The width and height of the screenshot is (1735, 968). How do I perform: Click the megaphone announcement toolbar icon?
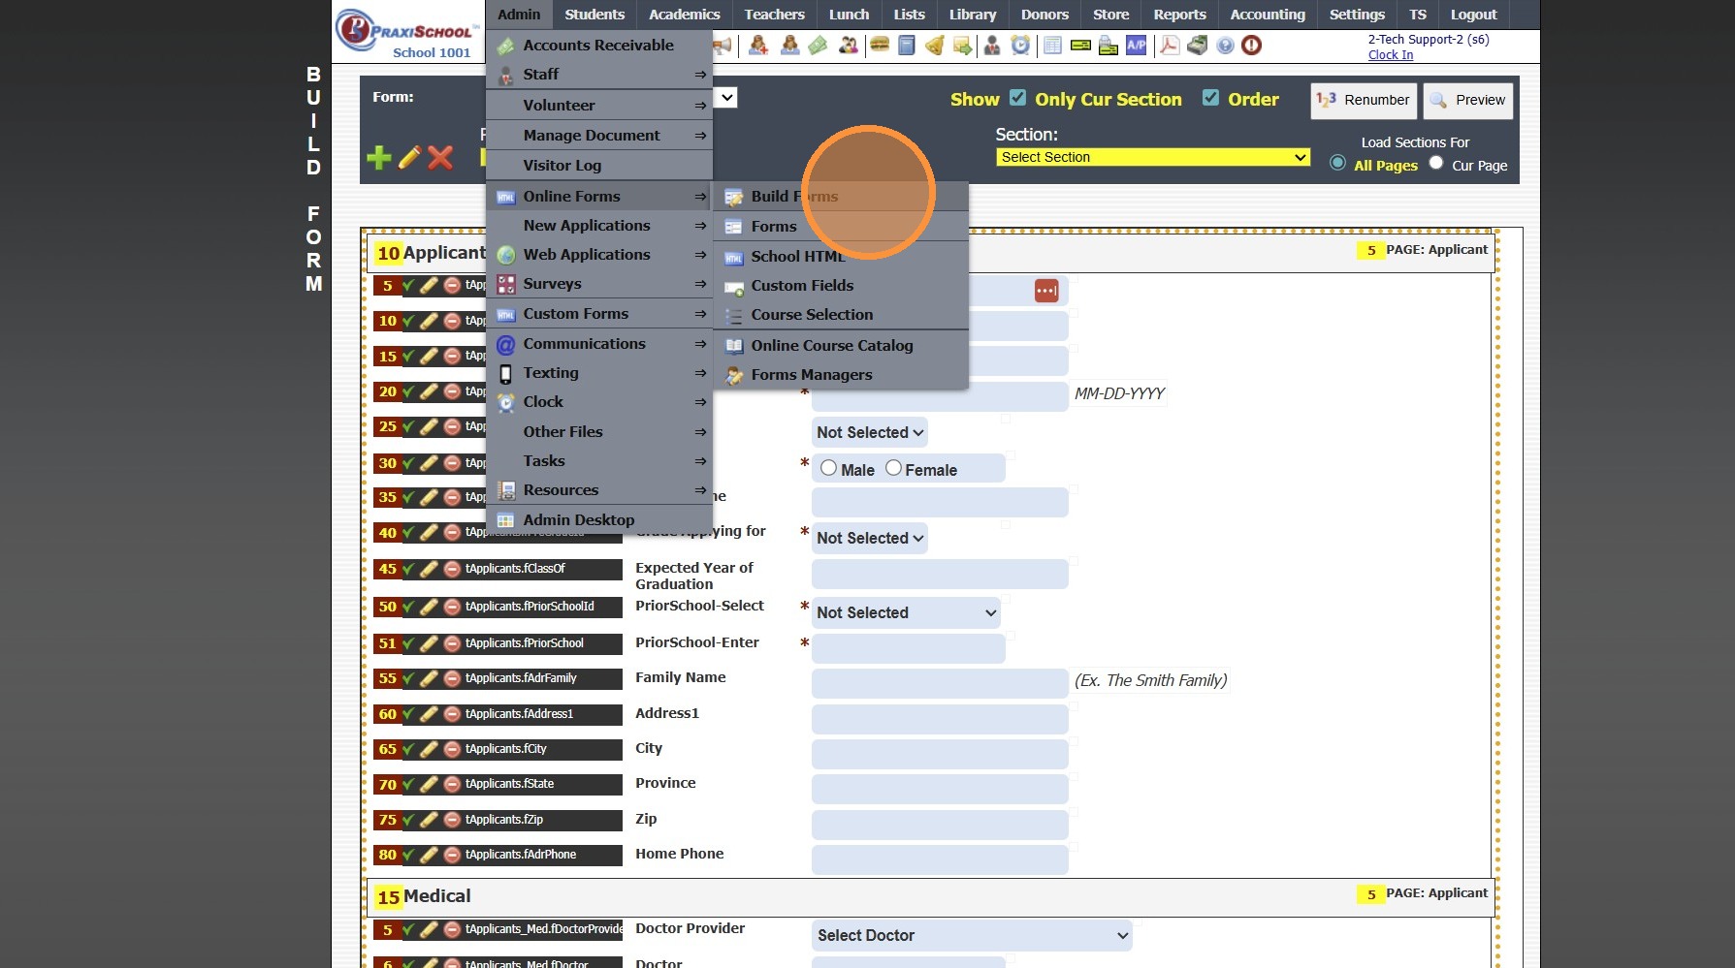723,45
